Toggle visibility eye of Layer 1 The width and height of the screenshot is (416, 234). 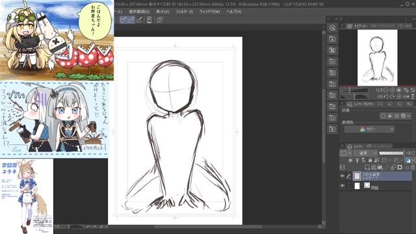(x=343, y=176)
